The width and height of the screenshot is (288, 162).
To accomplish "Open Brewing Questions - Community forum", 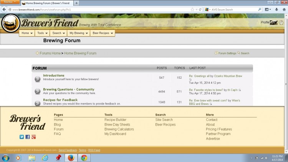I will pos(68,89).
